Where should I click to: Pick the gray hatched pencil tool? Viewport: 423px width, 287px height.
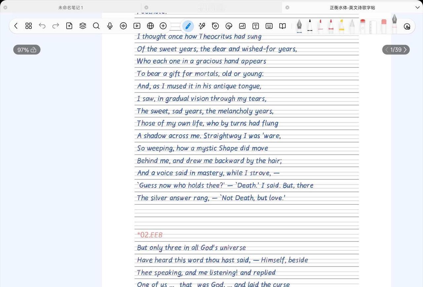[352, 26]
